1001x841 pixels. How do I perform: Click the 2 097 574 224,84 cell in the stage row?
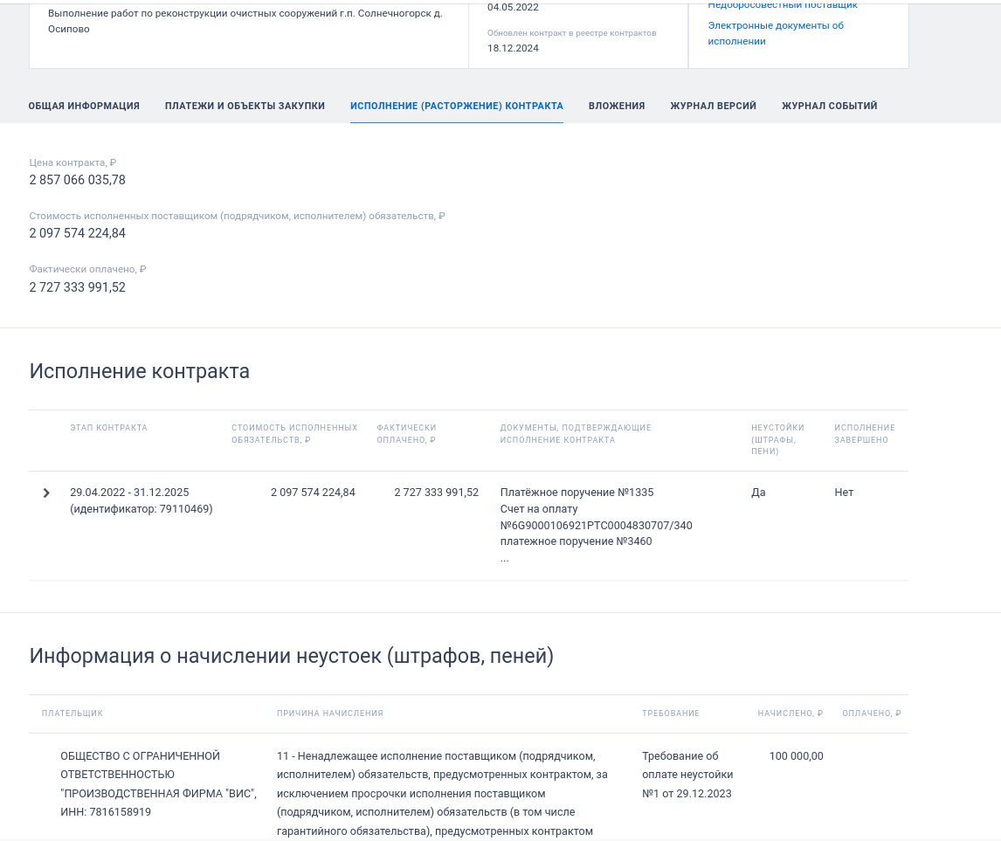point(313,492)
